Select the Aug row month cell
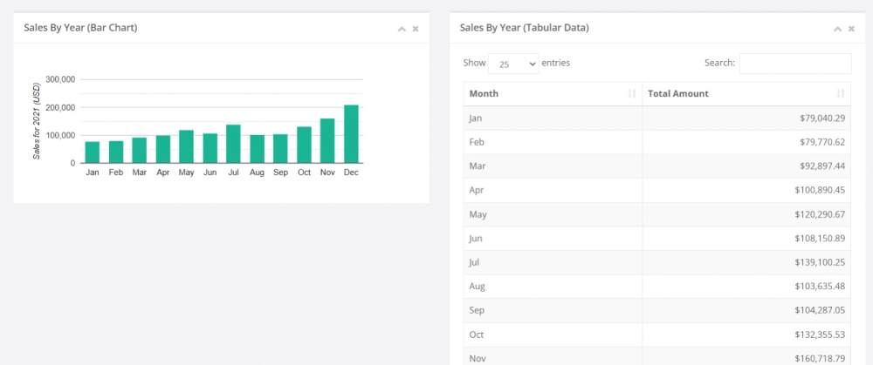873x365 pixels. [553, 287]
